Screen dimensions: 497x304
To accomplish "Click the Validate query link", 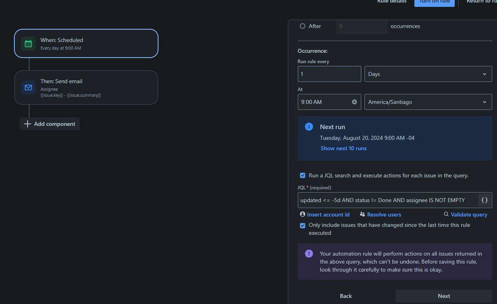I will pos(469,214).
